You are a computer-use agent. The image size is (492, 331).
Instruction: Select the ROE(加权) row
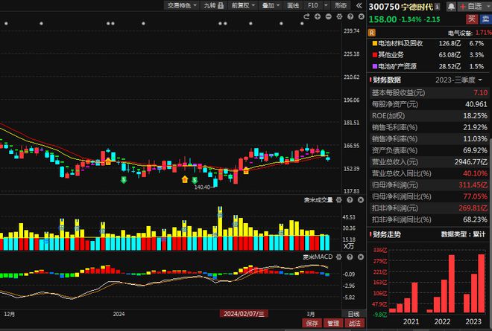[429, 116]
